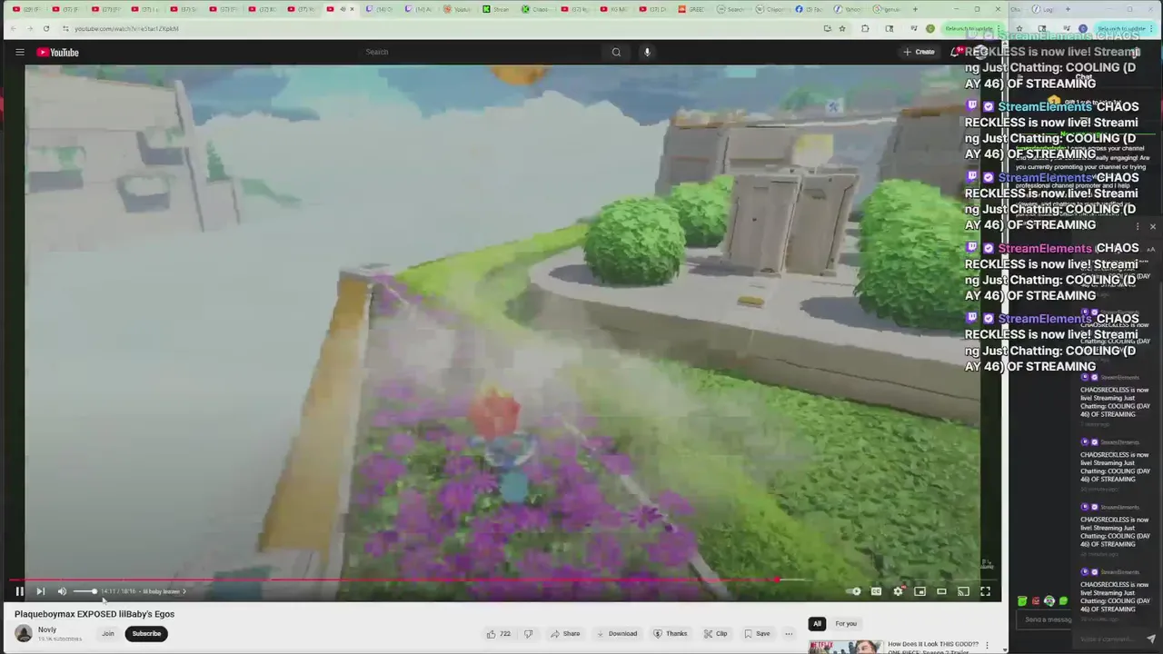Save the video to playlist
This screenshot has width=1163, height=654.
(757, 633)
